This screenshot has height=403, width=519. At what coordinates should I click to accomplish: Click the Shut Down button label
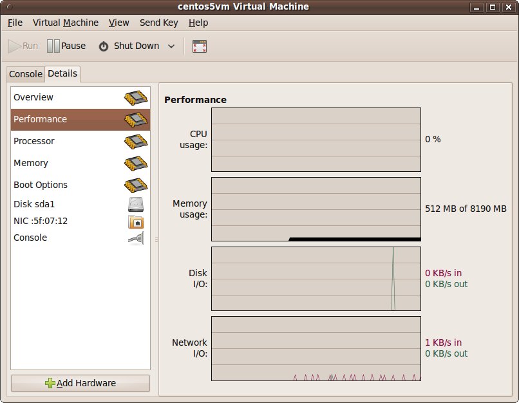click(137, 46)
